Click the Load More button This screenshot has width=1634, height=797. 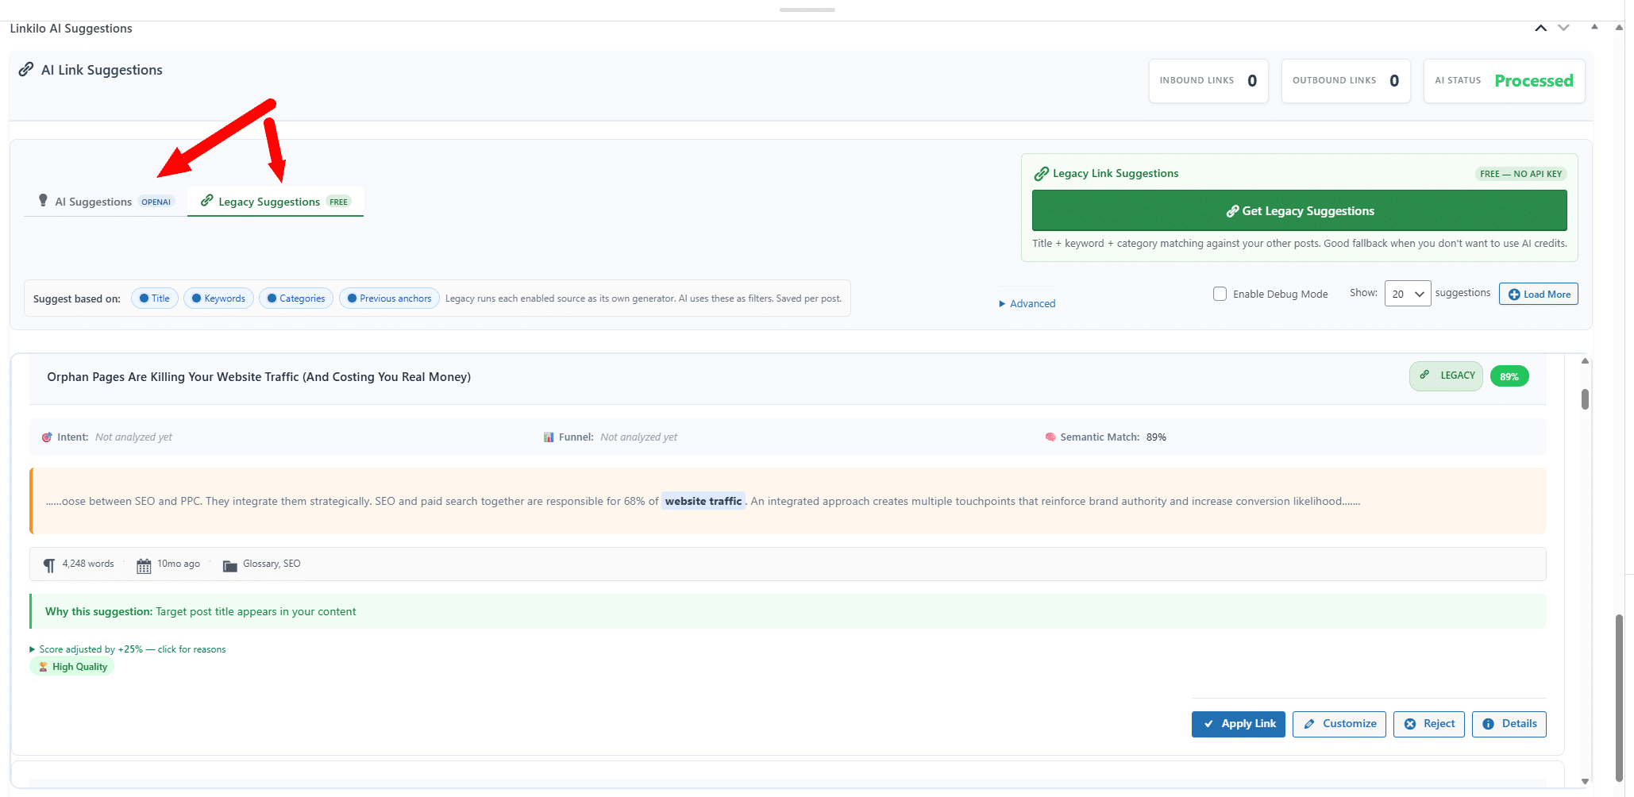tap(1538, 294)
